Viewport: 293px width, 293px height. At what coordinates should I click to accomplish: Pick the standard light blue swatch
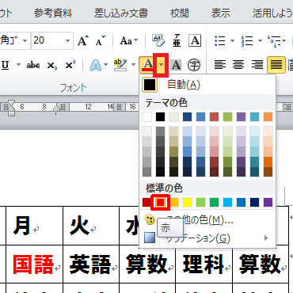pyautogui.click(x=227, y=202)
